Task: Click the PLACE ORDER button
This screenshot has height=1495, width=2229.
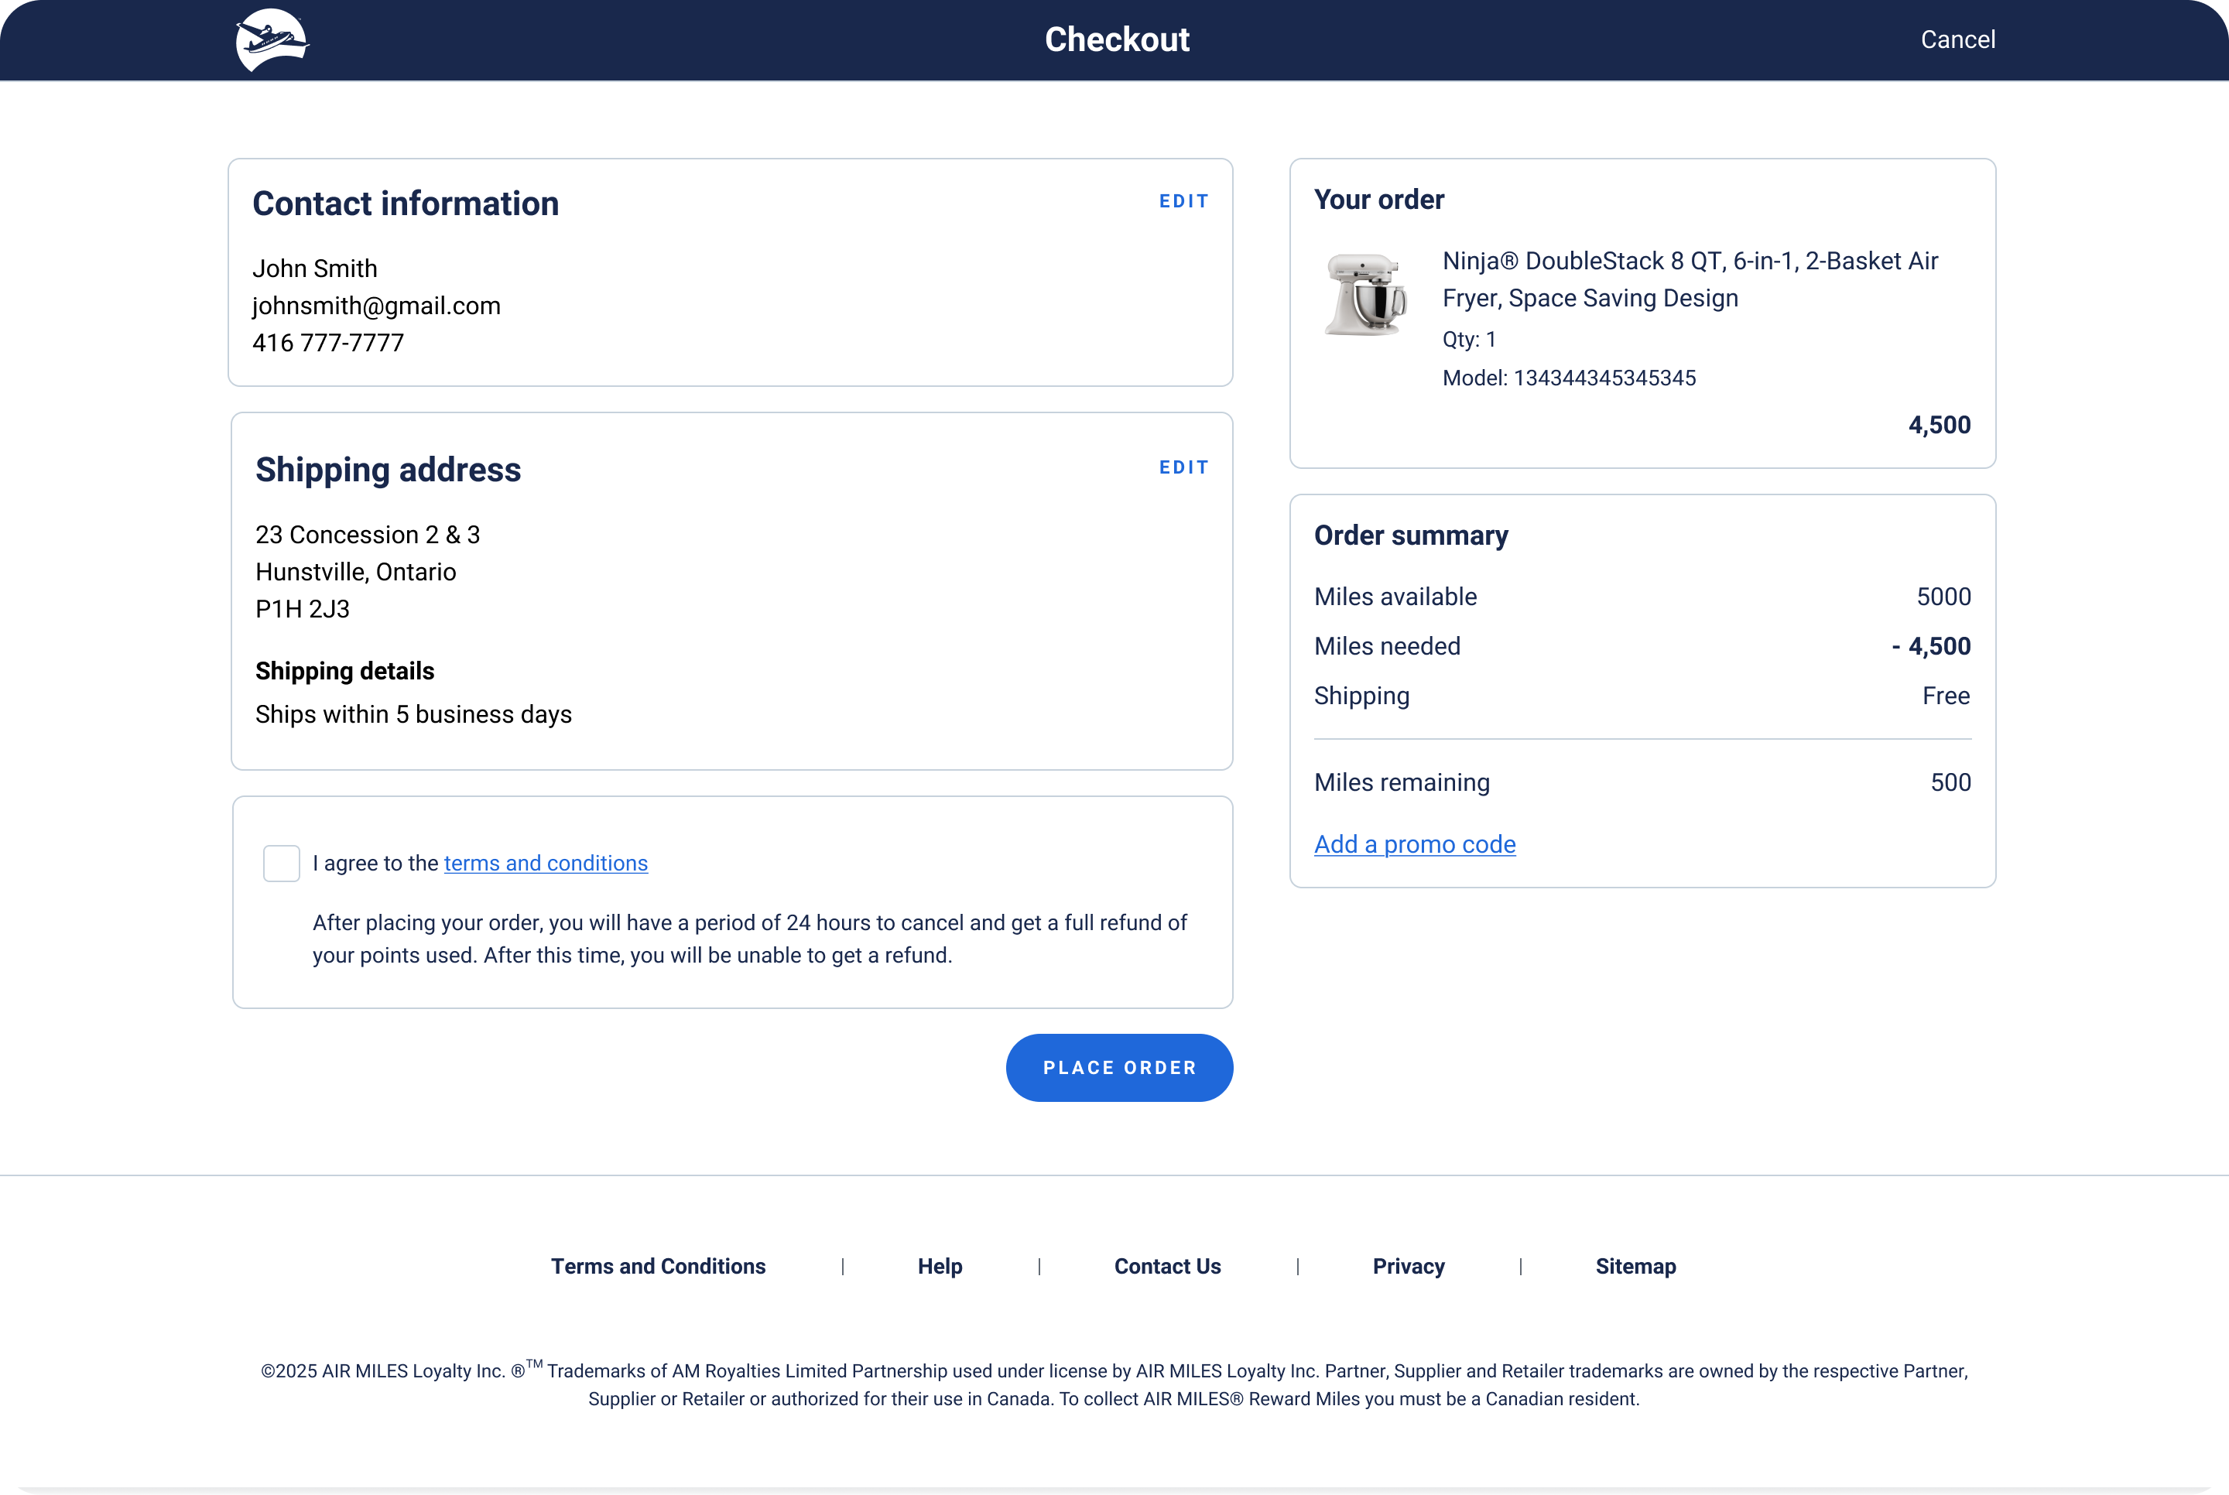Action: coord(1118,1068)
